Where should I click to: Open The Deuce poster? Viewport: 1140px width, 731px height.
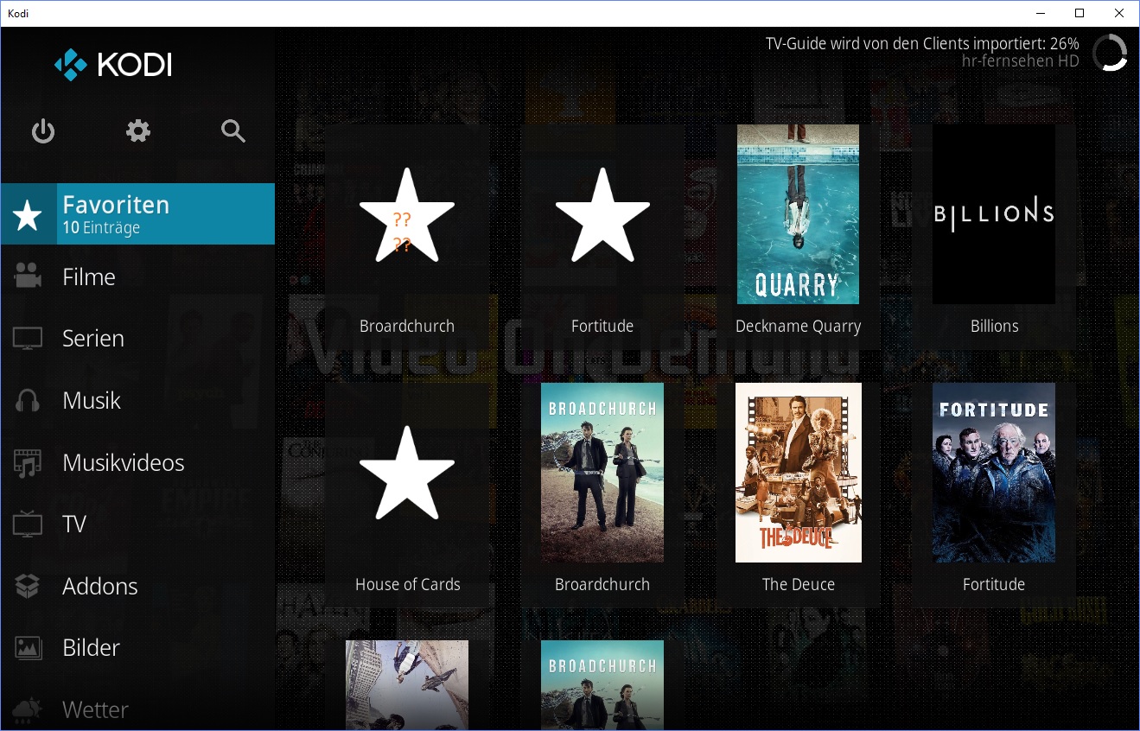[x=798, y=473]
